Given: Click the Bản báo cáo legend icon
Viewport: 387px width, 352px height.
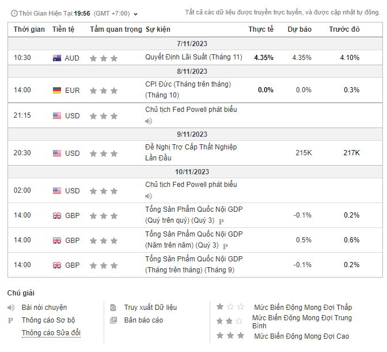Looking at the screenshot, I should pyautogui.click(x=114, y=320).
